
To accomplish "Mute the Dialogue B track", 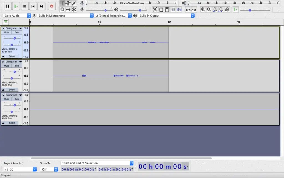I will [x=6, y=66].
